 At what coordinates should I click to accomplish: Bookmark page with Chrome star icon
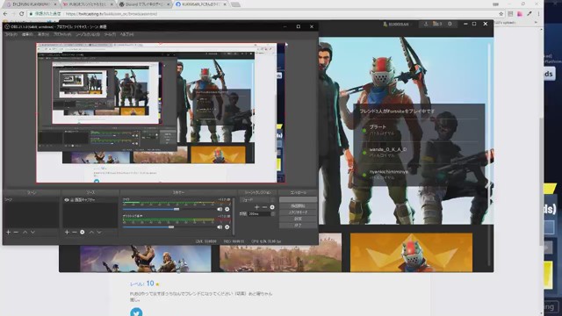[501, 14]
